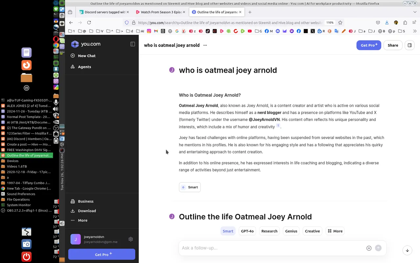Open Discord bookmark icon
420x263 pixels.
coord(278,31)
